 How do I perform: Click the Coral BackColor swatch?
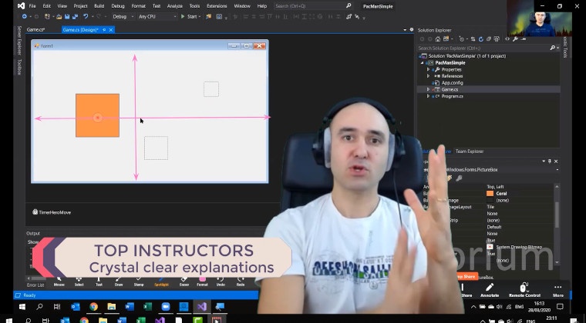coord(490,193)
